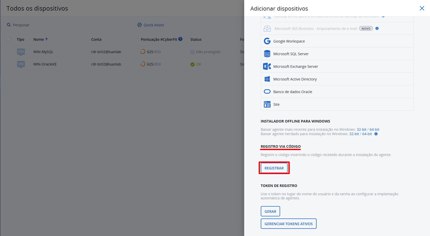Choose the Microsoft Active Directory Windows icon
430x236 pixels.
[x=267, y=79]
